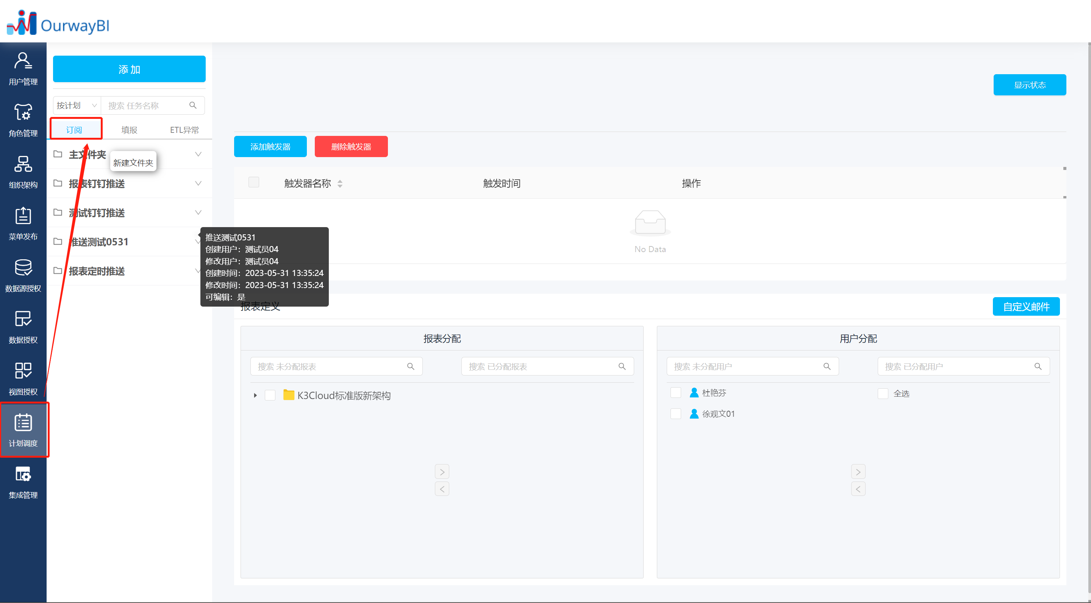Click the 添加 button

click(129, 69)
